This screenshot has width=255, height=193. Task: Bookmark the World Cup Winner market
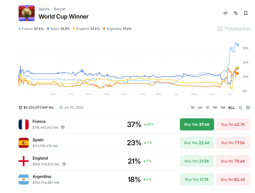245,13
